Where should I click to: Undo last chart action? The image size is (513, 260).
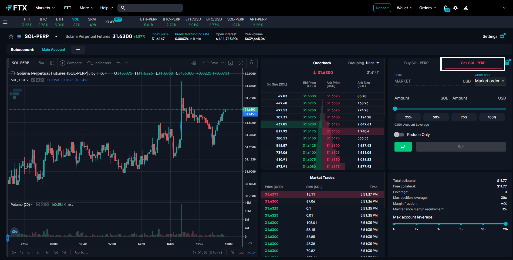(119, 63)
